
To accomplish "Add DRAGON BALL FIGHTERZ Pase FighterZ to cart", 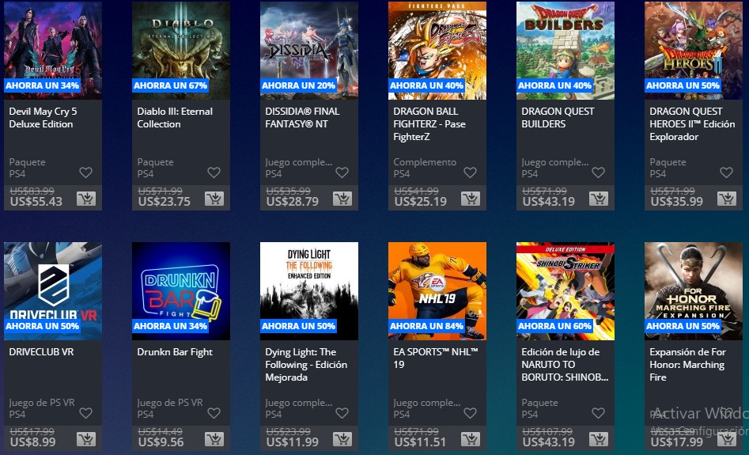I will click(x=471, y=199).
